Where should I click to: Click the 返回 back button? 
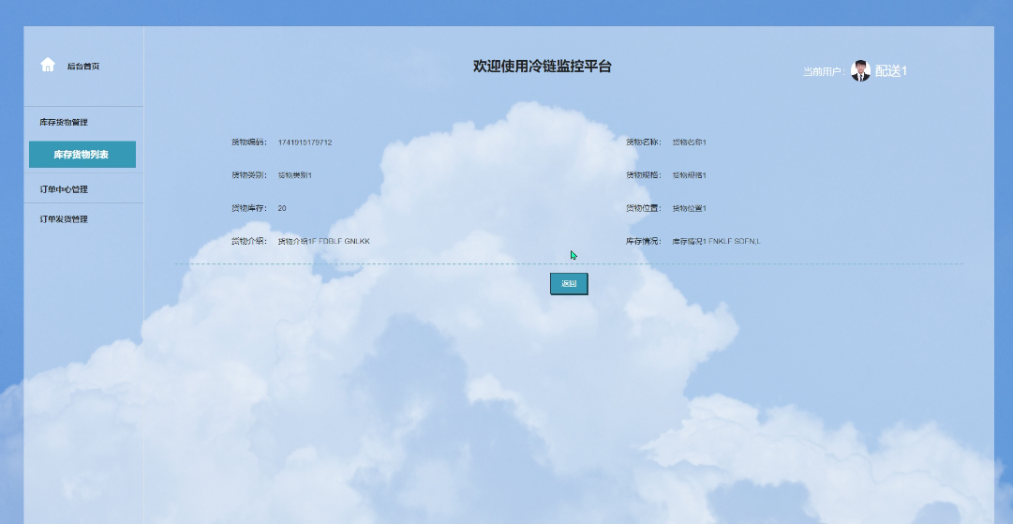(569, 284)
